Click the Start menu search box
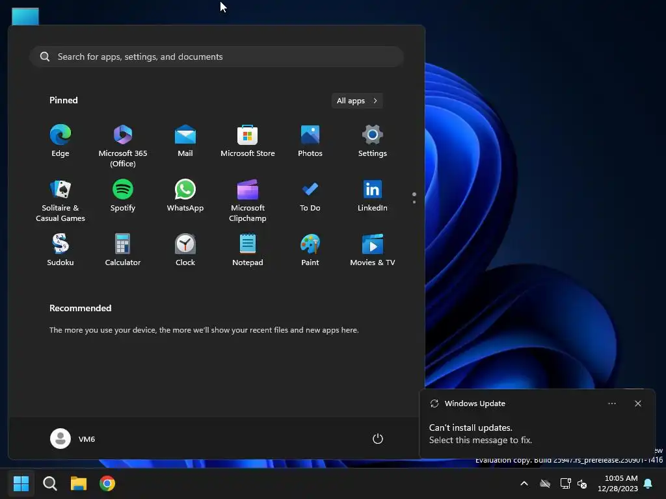This screenshot has width=666, height=499. point(216,57)
